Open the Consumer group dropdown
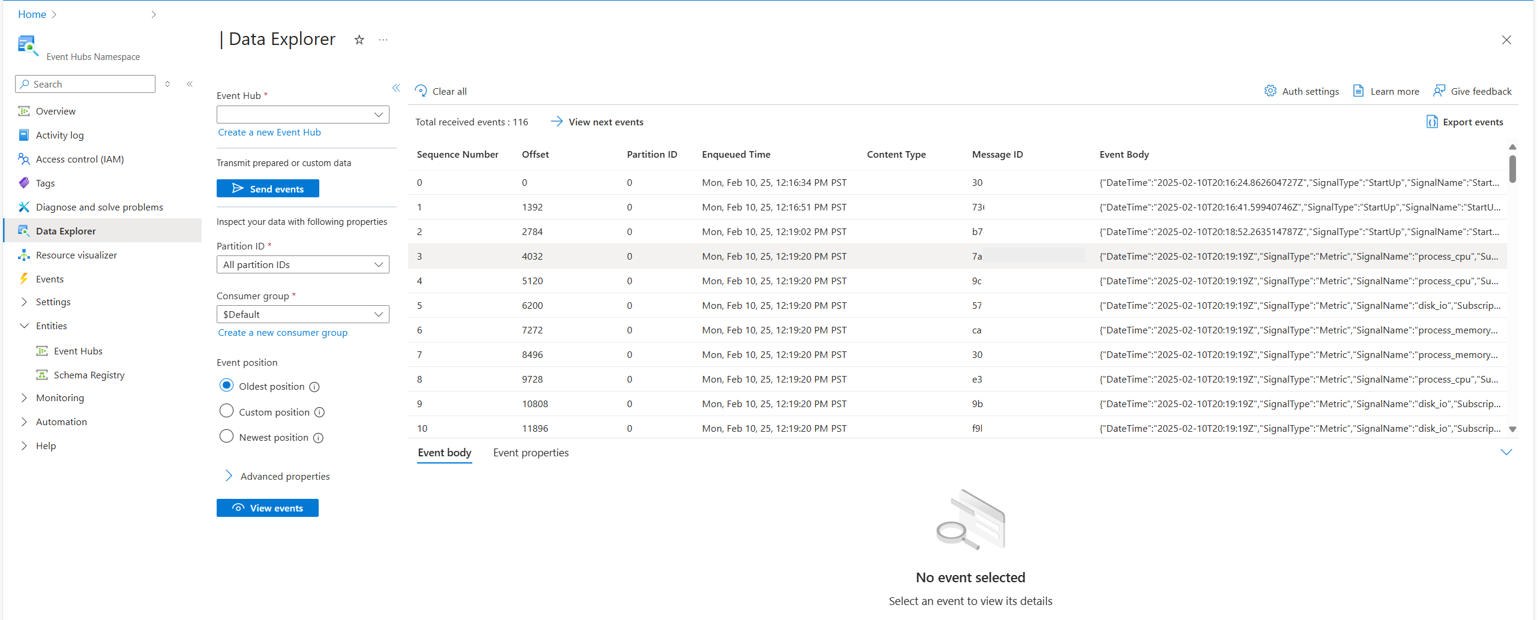Image resolution: width=1540 pixels, height=620 pixels. click(302, 314)
